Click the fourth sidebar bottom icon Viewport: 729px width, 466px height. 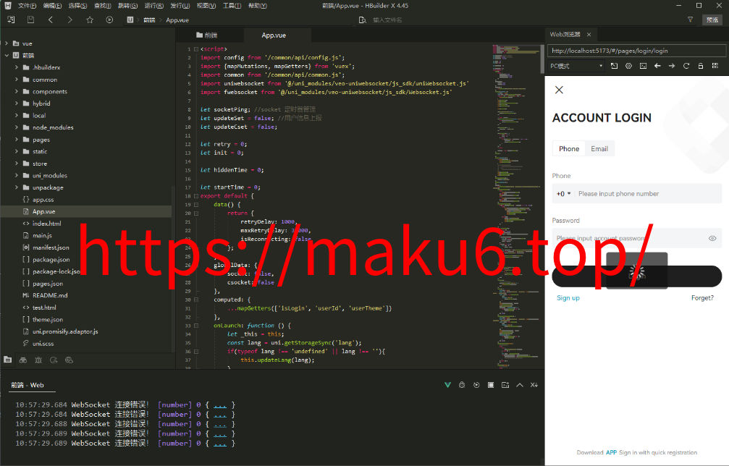point(54,360)
